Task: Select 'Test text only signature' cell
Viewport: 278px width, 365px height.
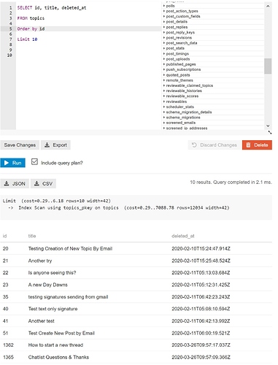Action: point(53,309)
